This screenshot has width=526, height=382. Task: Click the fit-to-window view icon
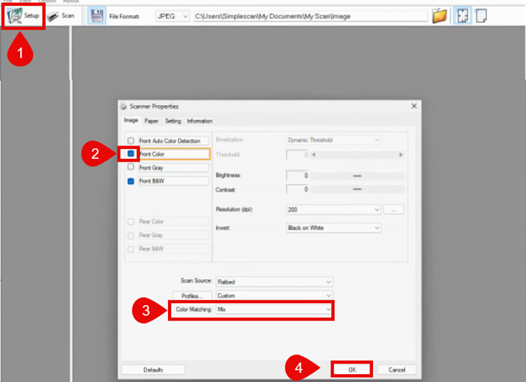(462, 15)
